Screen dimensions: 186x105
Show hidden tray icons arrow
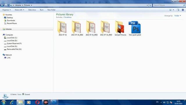click(x=161, y=102)
